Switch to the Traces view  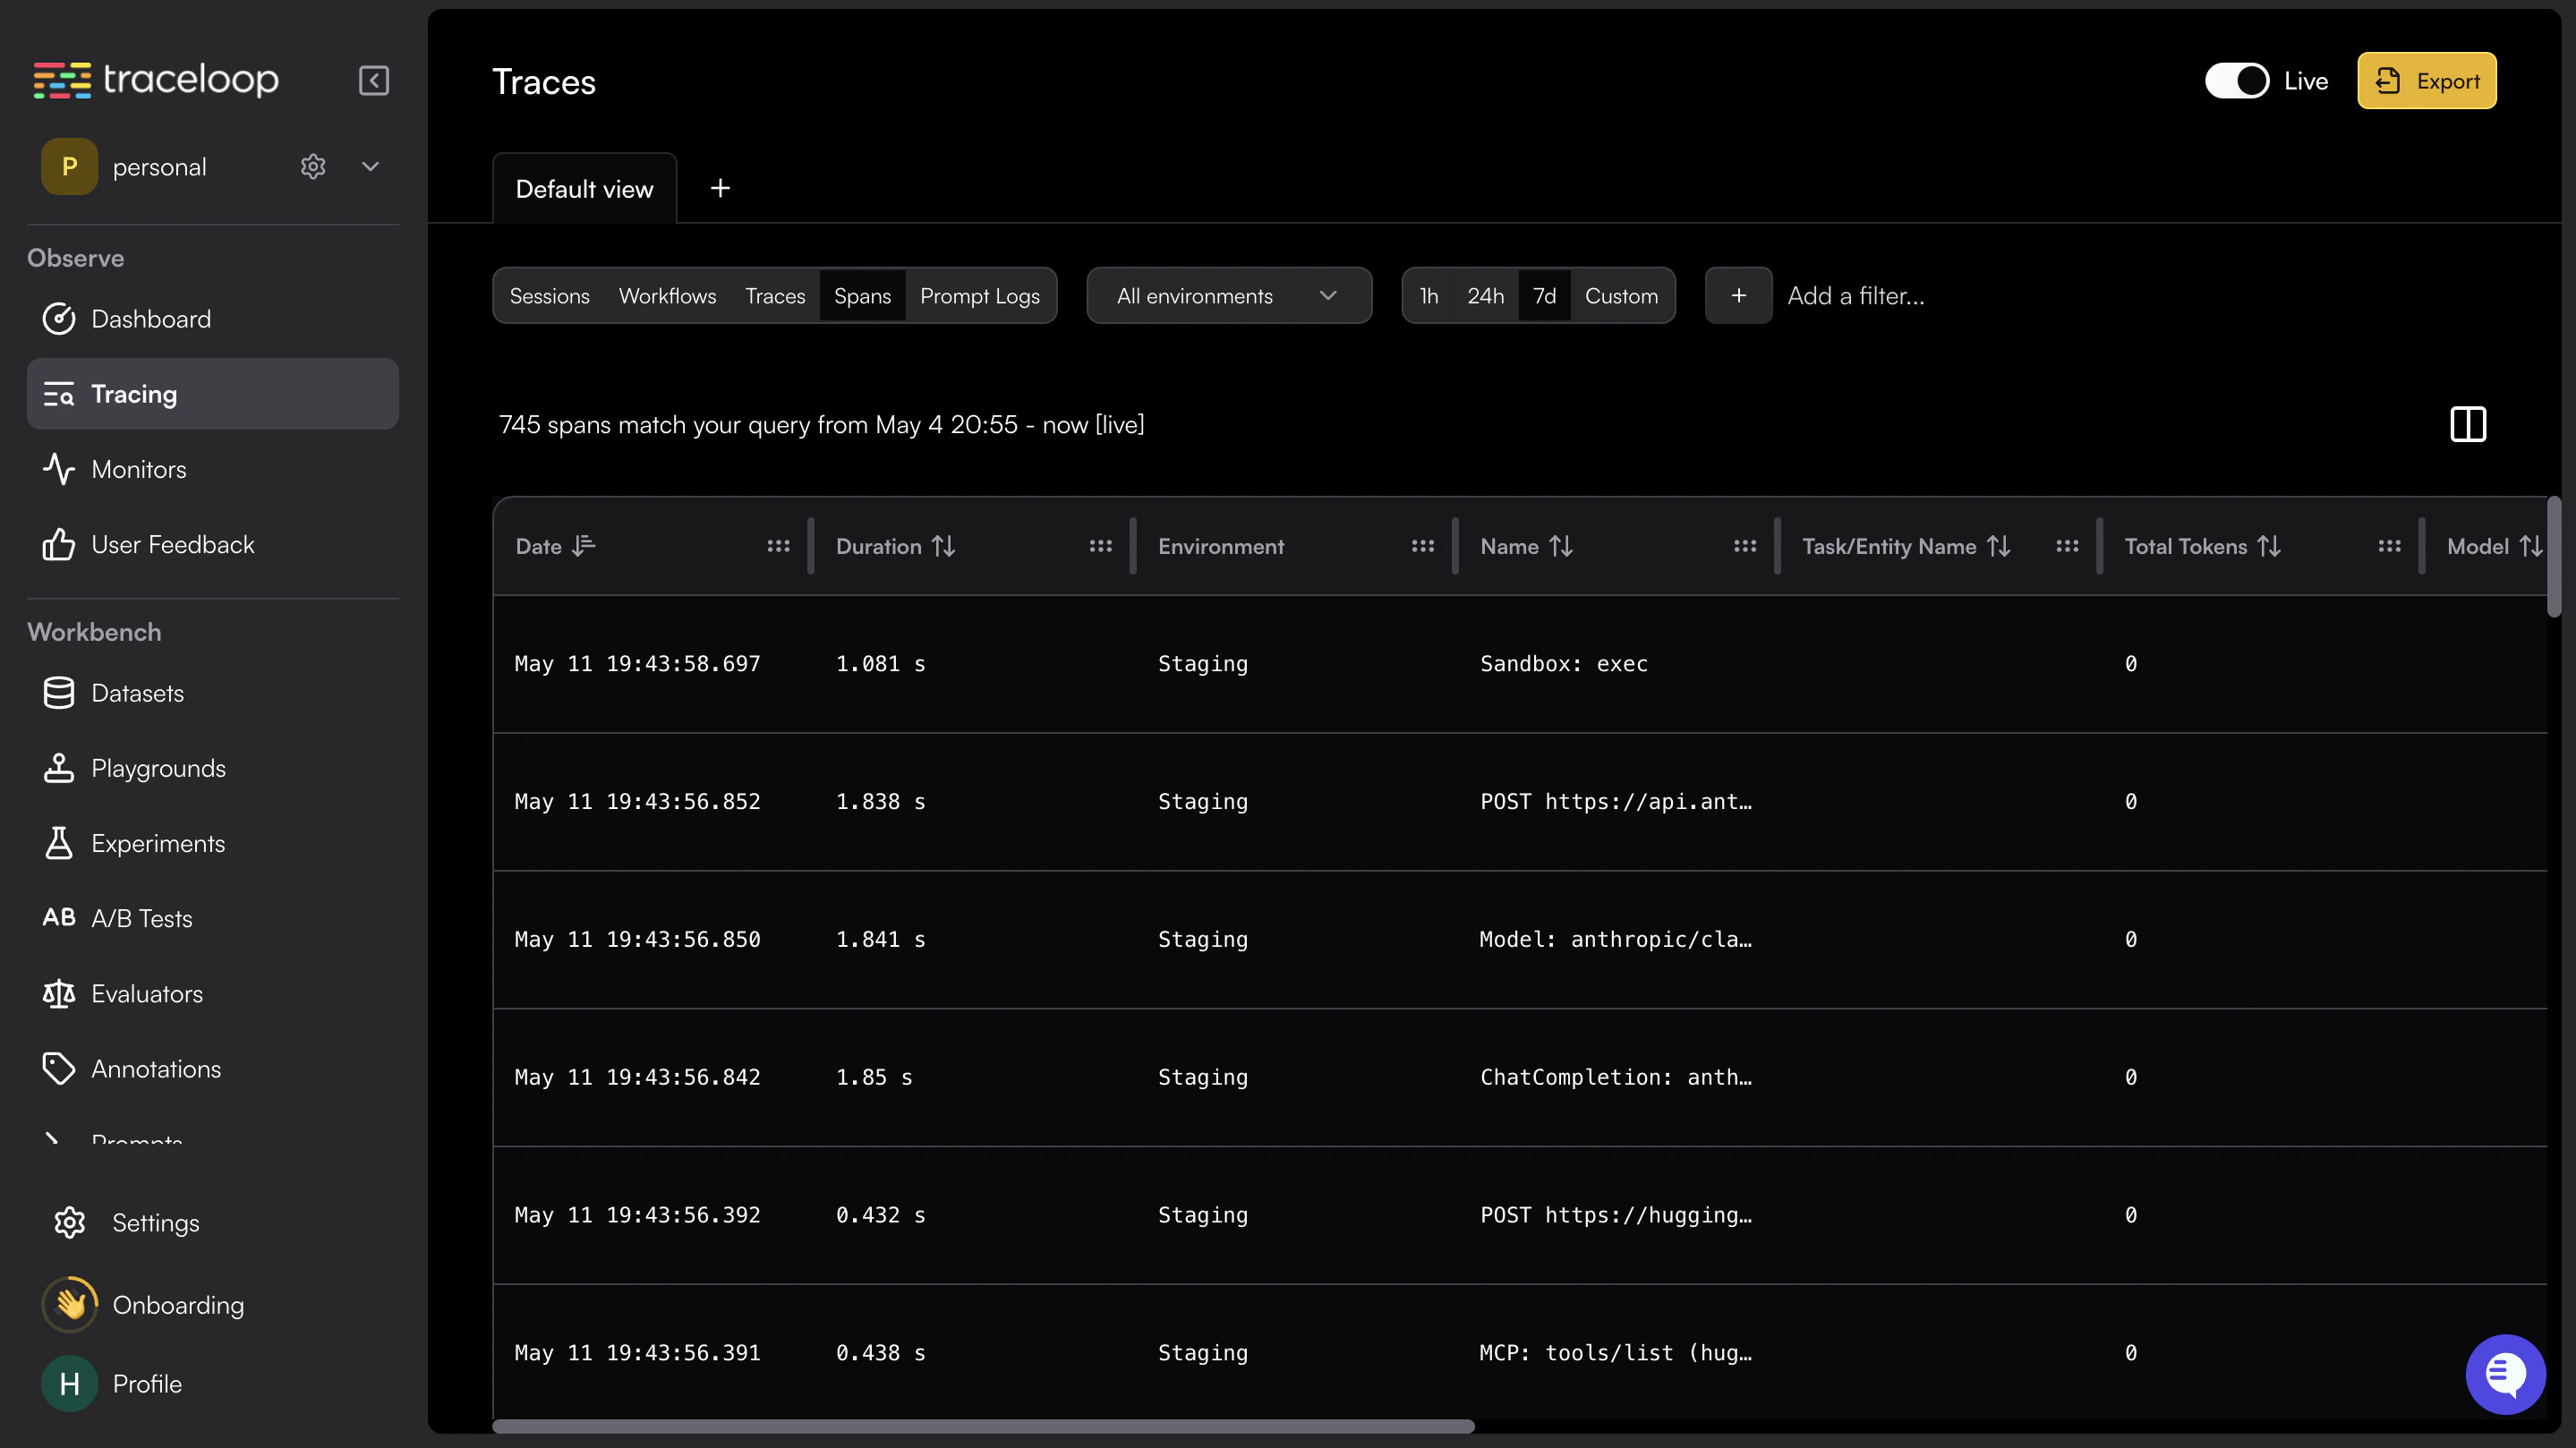[x=775, y=296]
